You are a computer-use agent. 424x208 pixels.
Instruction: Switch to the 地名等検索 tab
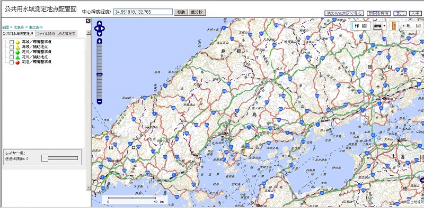click(67, 34)
